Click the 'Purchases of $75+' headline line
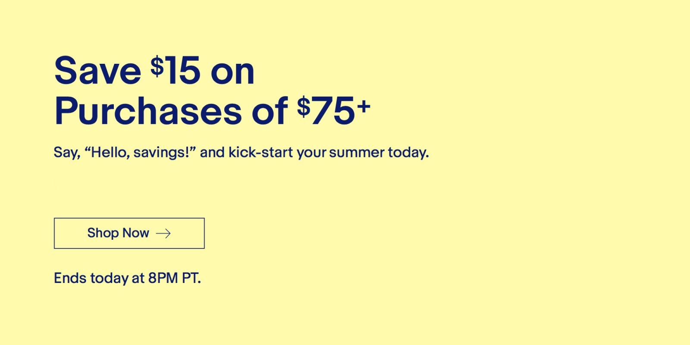The width and height of the screenshot is (690, 345). (212, 111)
